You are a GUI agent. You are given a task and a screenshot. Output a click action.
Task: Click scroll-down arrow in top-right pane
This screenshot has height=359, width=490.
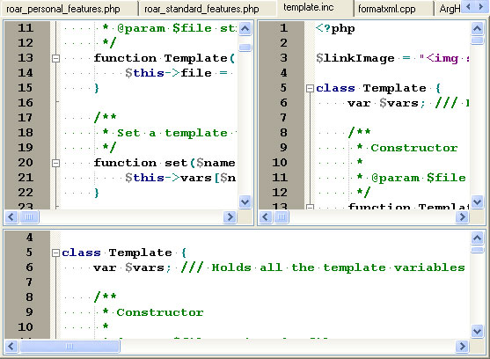pyautogui.click(x=477, y=201)
